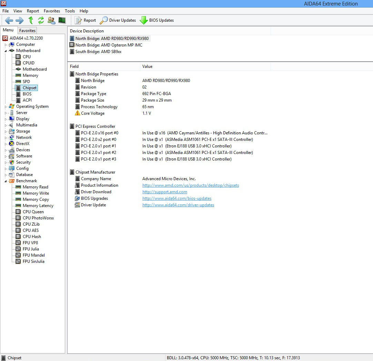Click the Core Voltage warning icon
Screen dimensions: 373x361
(77, 113)
